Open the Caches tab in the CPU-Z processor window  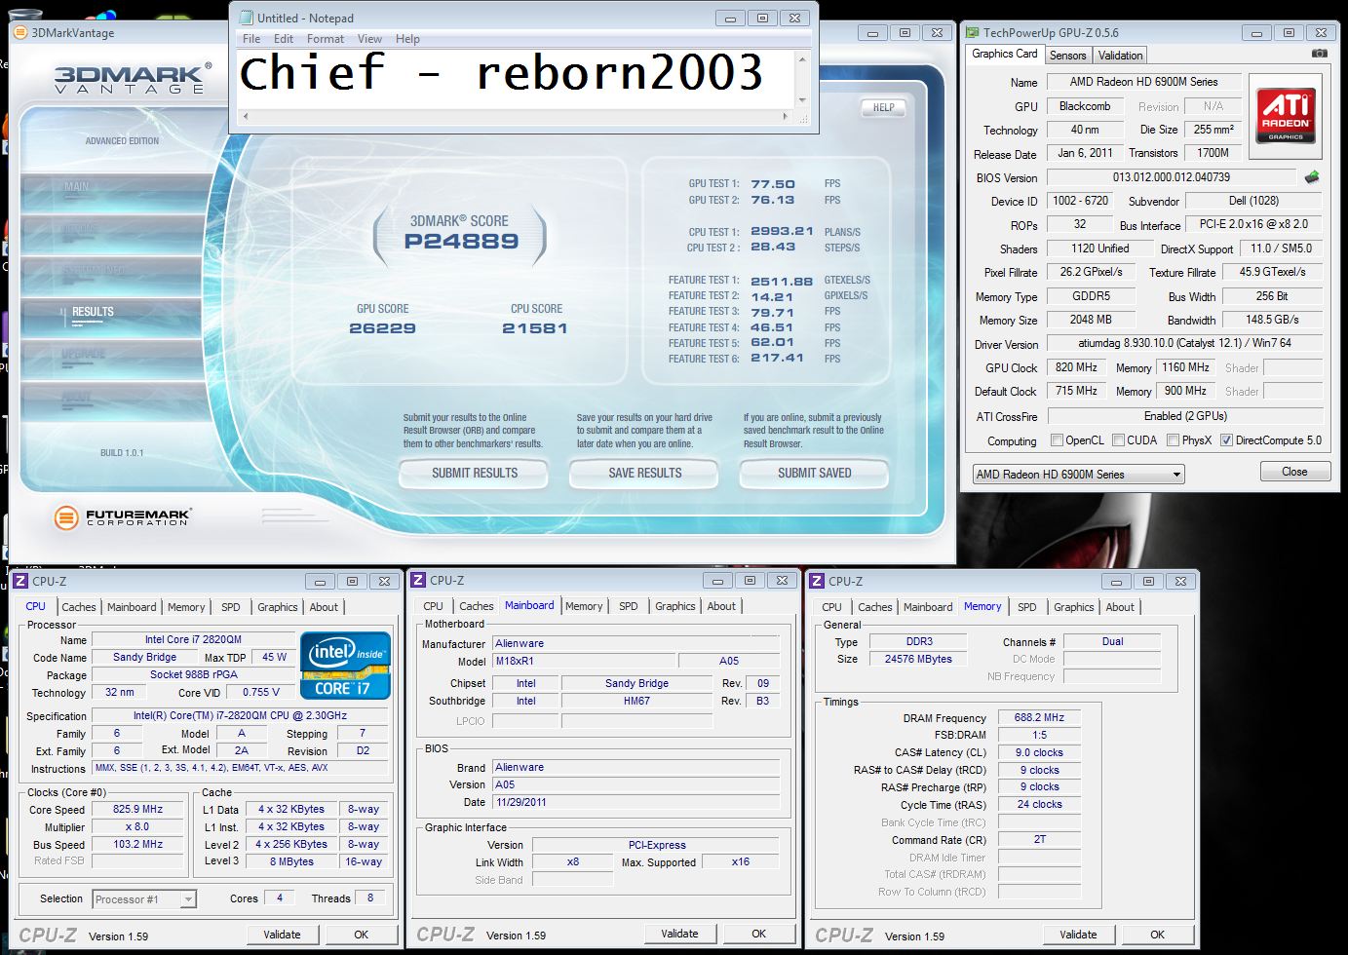[79, 607]
